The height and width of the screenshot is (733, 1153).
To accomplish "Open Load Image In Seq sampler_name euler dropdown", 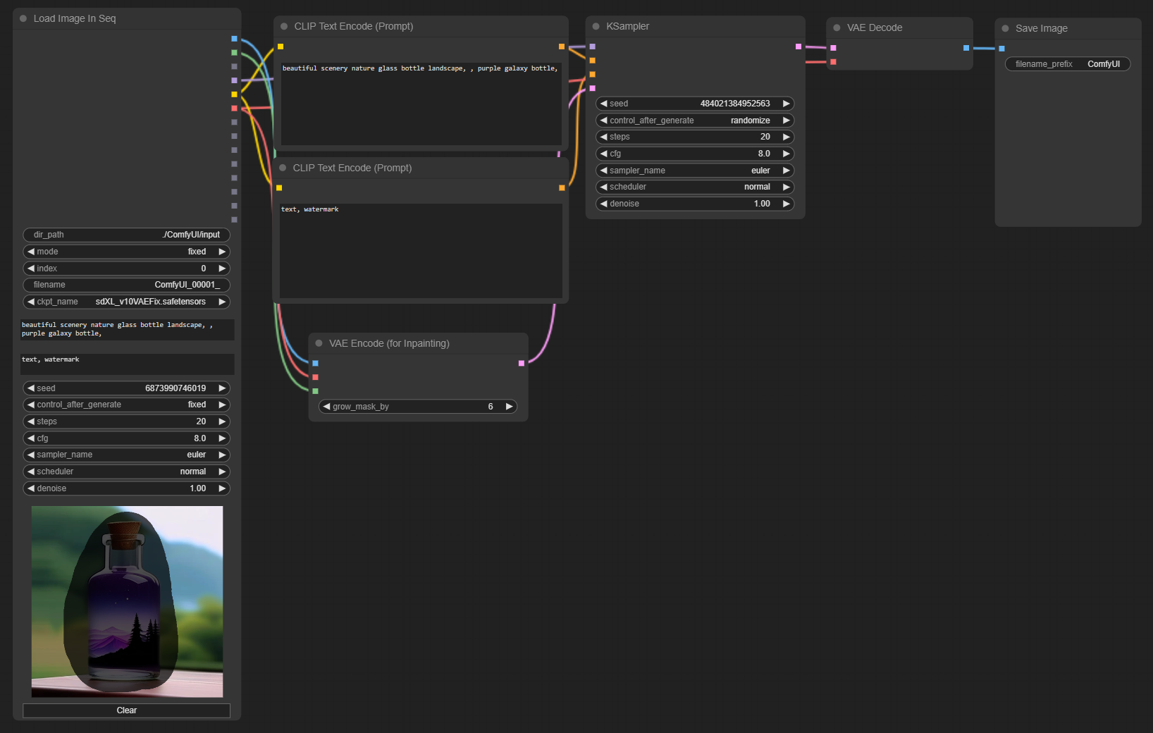I will (127, 455).
